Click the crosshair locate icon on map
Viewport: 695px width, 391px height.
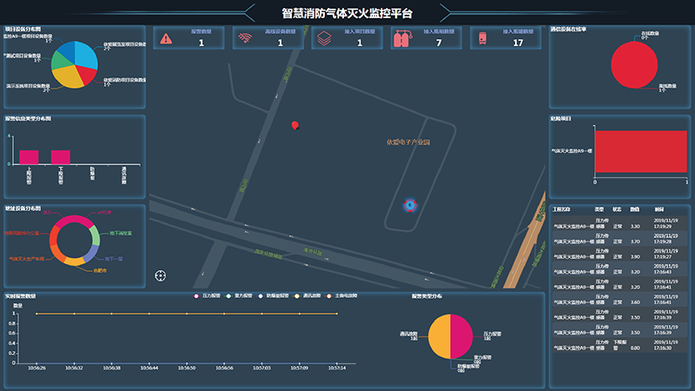tap(161, 275)
